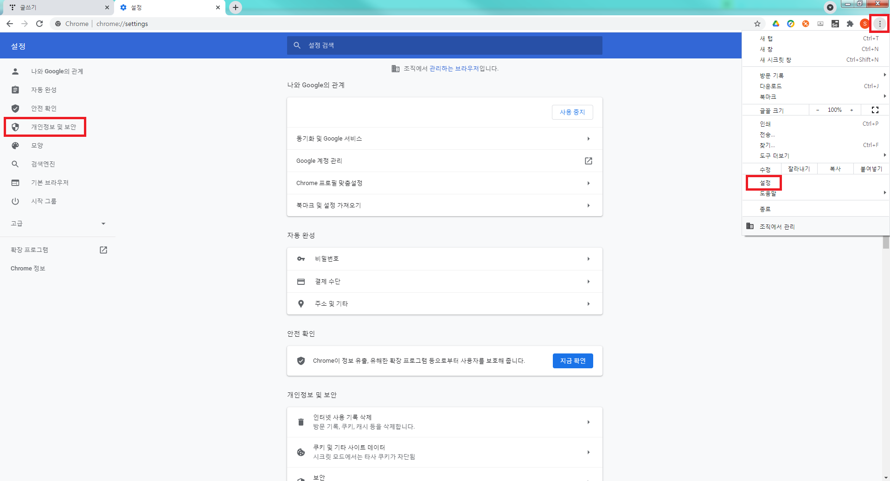Choose 인쇄 from Chrome menu

click(815, 124)
